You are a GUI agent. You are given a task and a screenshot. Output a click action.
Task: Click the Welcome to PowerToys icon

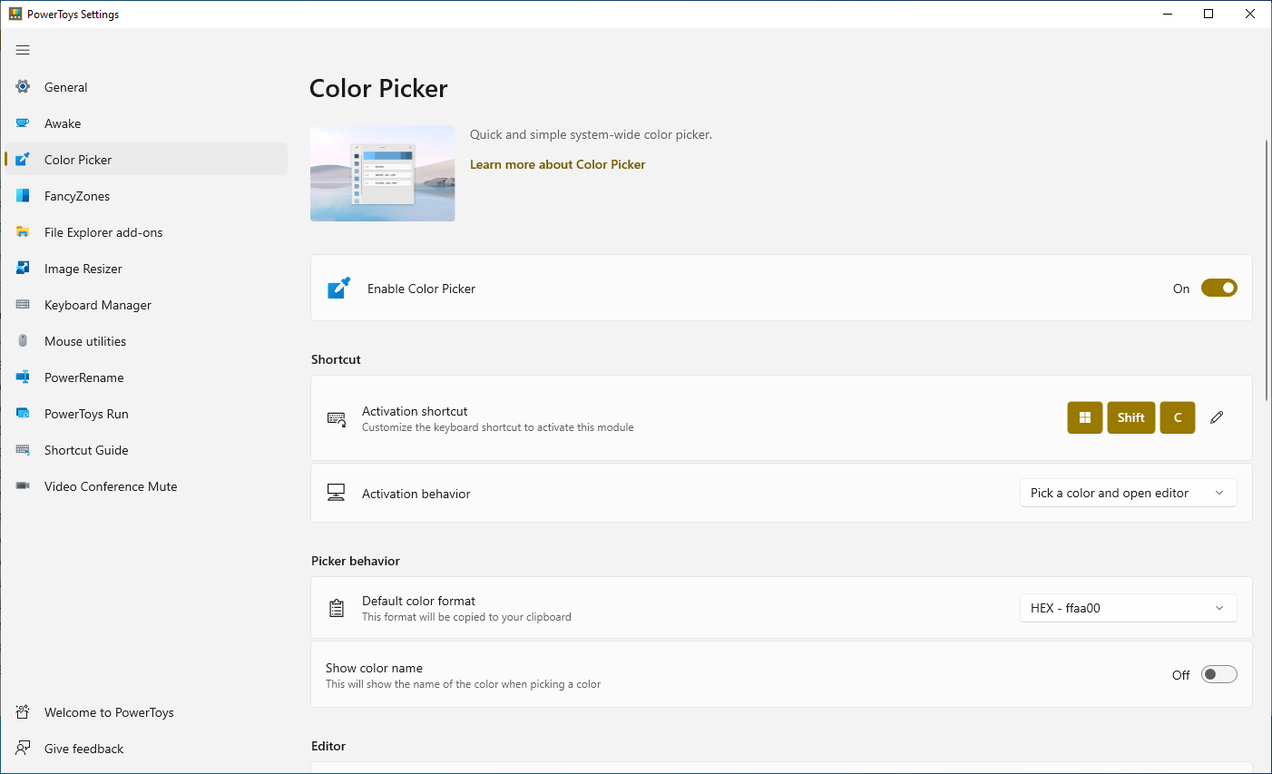click(x=23, y=712)
